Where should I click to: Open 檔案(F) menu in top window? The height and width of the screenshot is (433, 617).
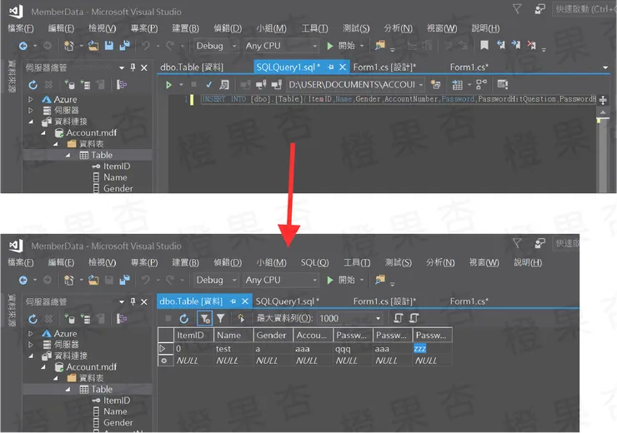point(21,28)
